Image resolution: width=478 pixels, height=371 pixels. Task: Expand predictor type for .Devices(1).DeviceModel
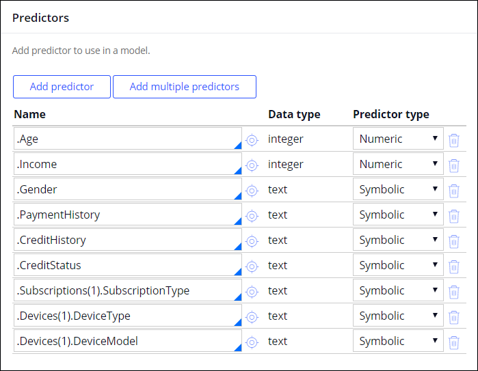click(398, 341)
